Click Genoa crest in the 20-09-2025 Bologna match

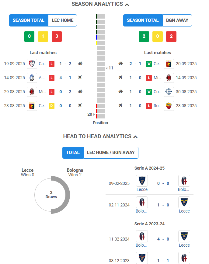[169, 64]
